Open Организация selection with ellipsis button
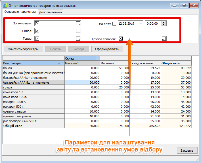This screenshot has width=201, height=163. pyautogui.click(x=78, y=23)
